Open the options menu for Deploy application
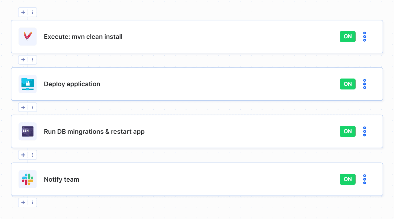Screen dimensions: 394x219 pos(364,84)
